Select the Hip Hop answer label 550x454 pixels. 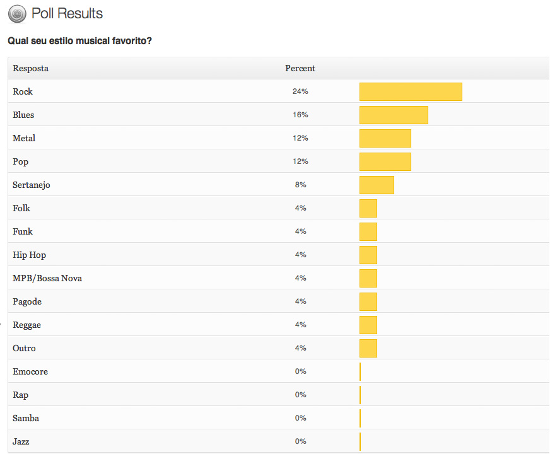tap(29, 255)
